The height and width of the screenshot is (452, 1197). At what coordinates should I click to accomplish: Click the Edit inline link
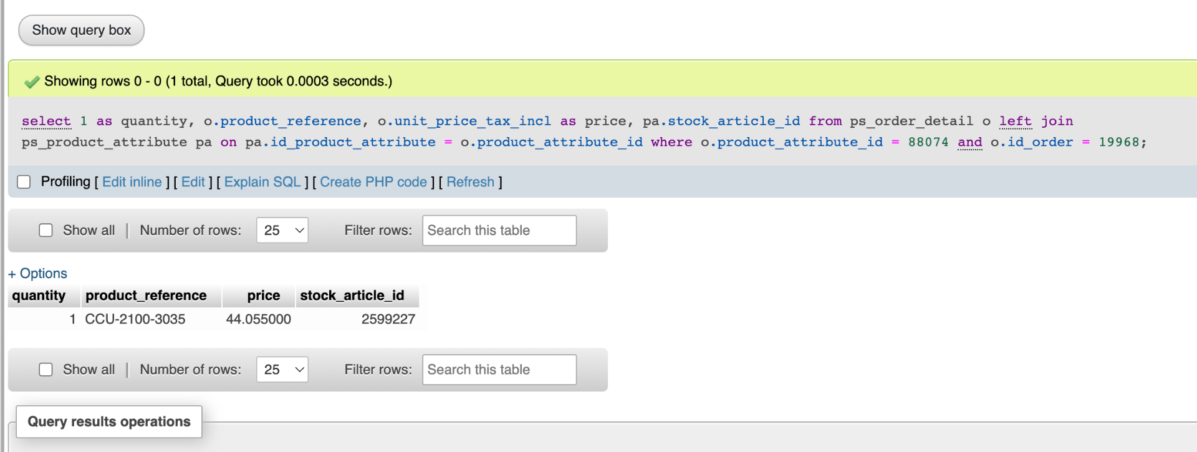(132, 182)
